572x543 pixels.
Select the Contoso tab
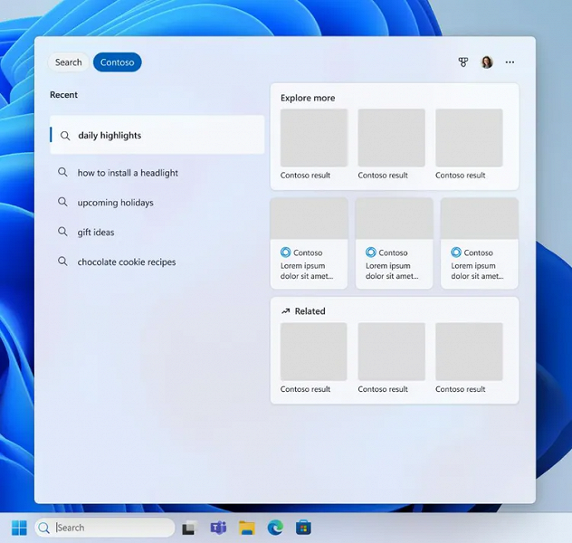pyautogui.click(x=117, y=62)
